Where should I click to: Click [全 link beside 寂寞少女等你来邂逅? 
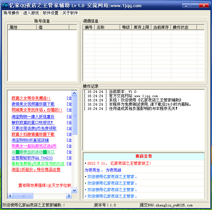coord(69,98)
